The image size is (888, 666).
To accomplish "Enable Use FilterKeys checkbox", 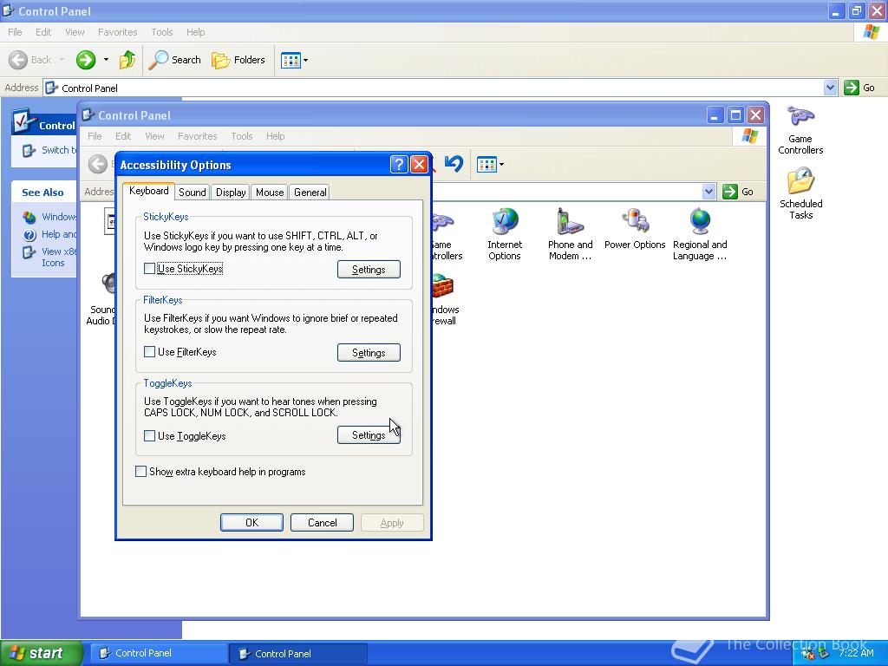I will (149, 352).
